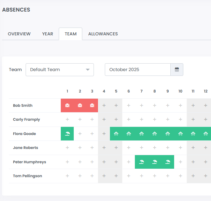Click the Flora Goode employee name
Viewport: 211px width, 201px height.
tap(24, 134)
